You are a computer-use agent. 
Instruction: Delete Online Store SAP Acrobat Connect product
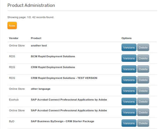tap(143, 112)
